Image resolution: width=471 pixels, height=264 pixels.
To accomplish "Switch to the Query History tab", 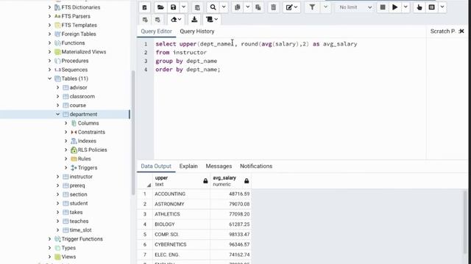I will [197, 32].
